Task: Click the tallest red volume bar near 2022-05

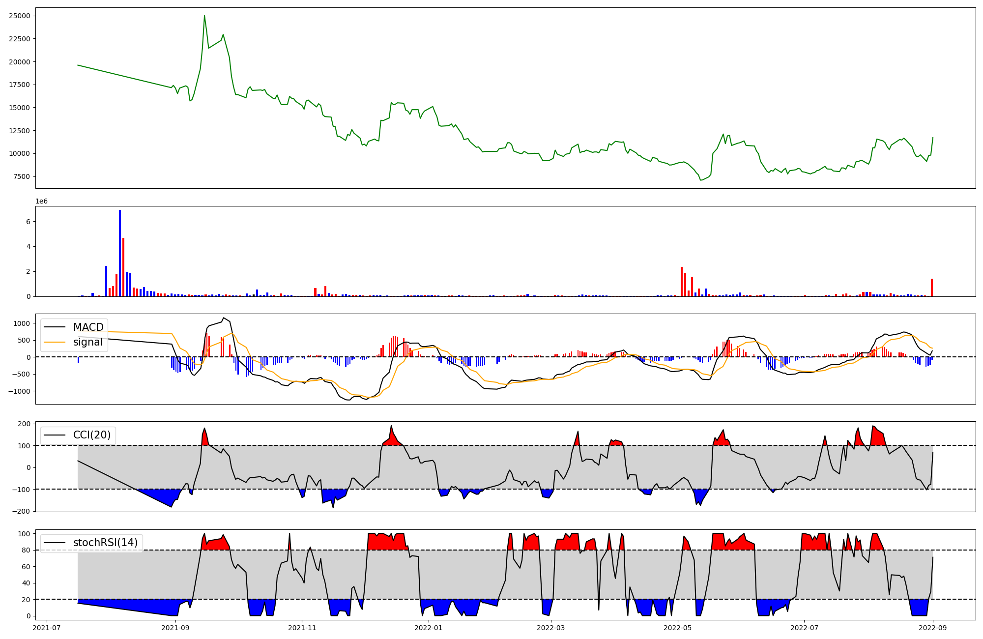Action: click(682, 282)
